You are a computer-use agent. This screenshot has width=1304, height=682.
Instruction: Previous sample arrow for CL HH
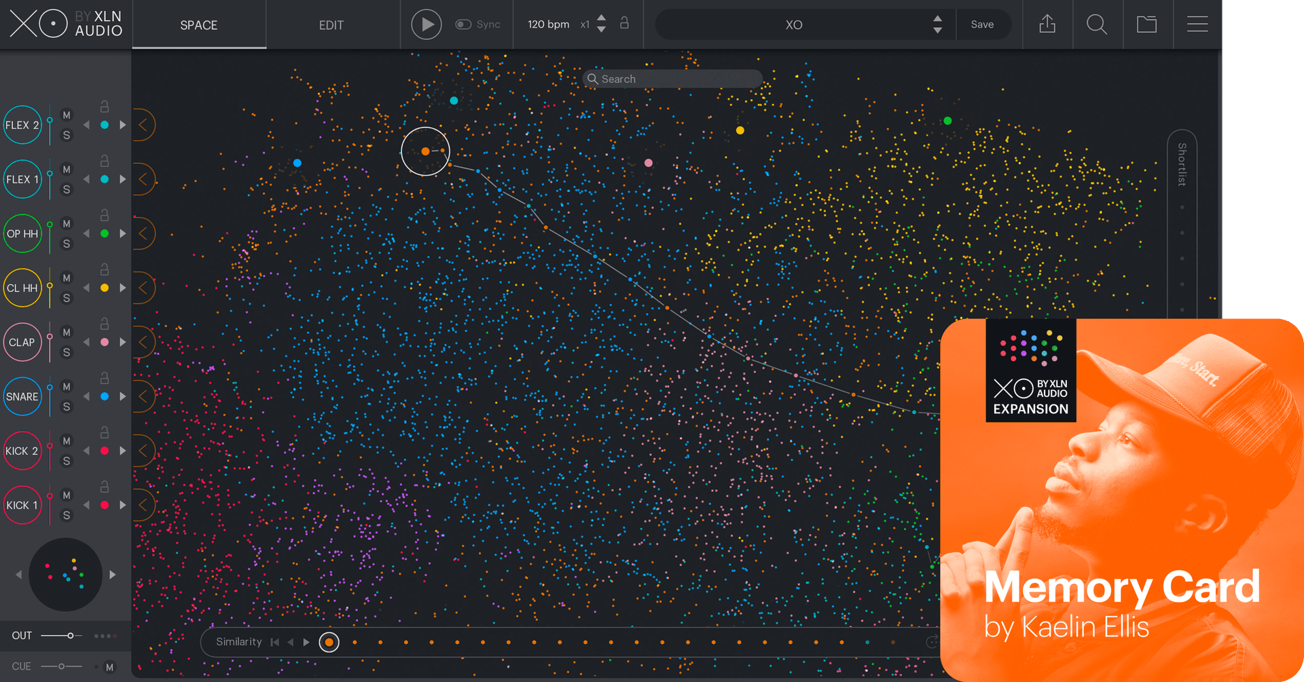(x=86, y=288)
